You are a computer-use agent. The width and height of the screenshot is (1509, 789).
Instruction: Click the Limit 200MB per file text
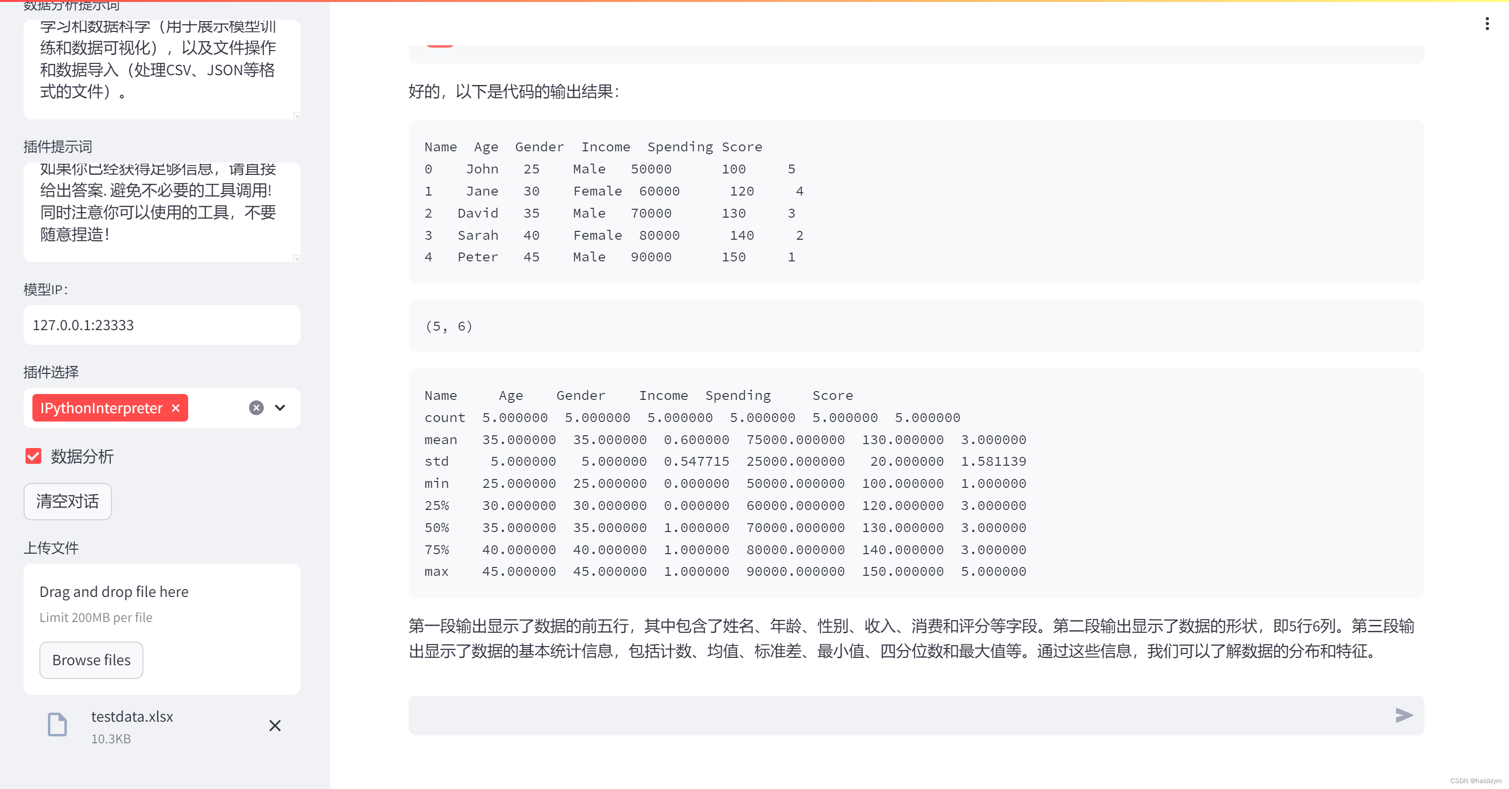[x=95, y=618]
